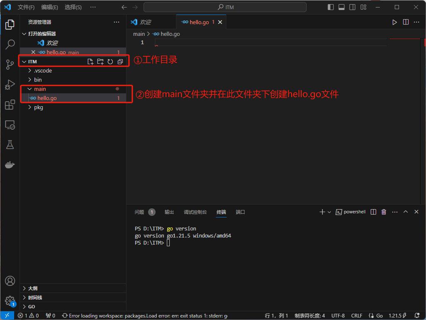The width and height of the screenshot is (426, 320).
Task: Collapse the ITM workspace folder
Action: pos(24,62)
